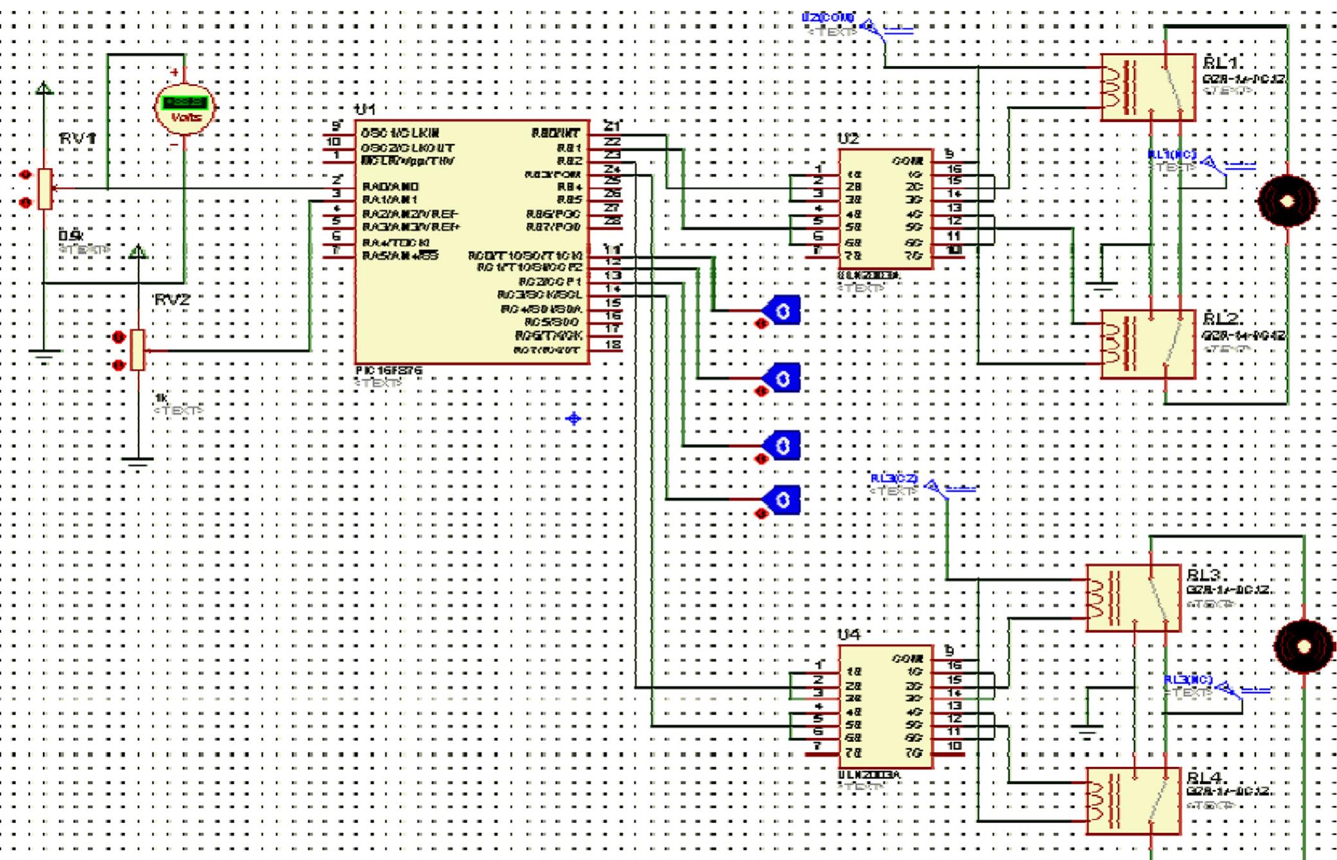Click the RL3(C2) wire label

tap(895, 478)
